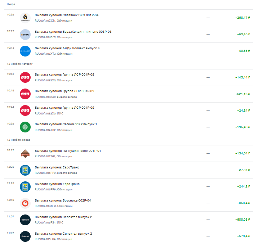Click the RU000A105FS4, ИИС subtitle
The image size is (262, 244).
click(x=49, y=222)
